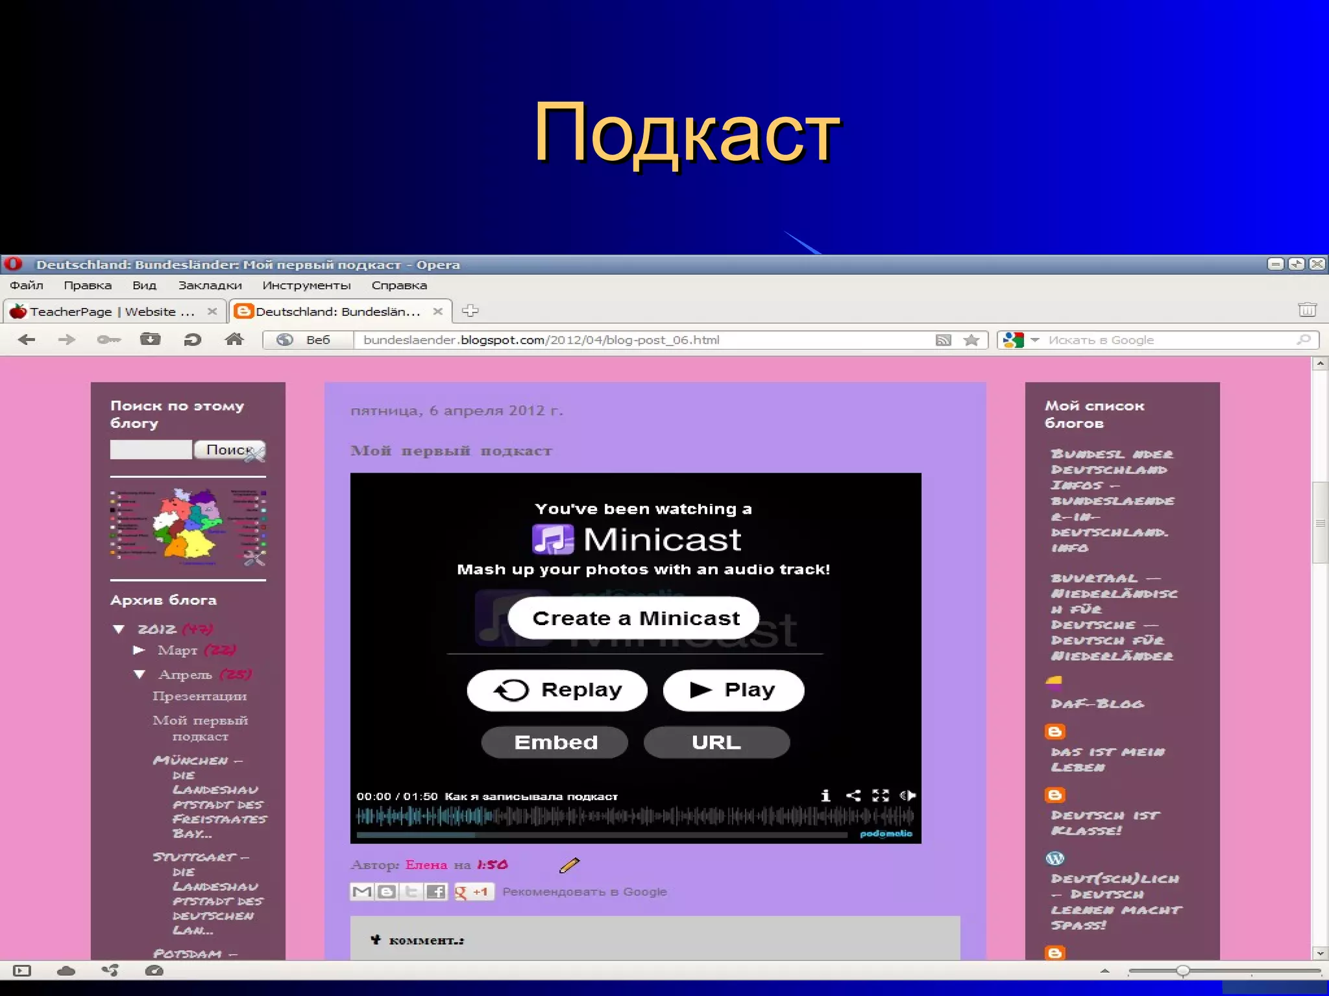
Task: Click the pencil edit post icon
Action: (x=569, y=864)
